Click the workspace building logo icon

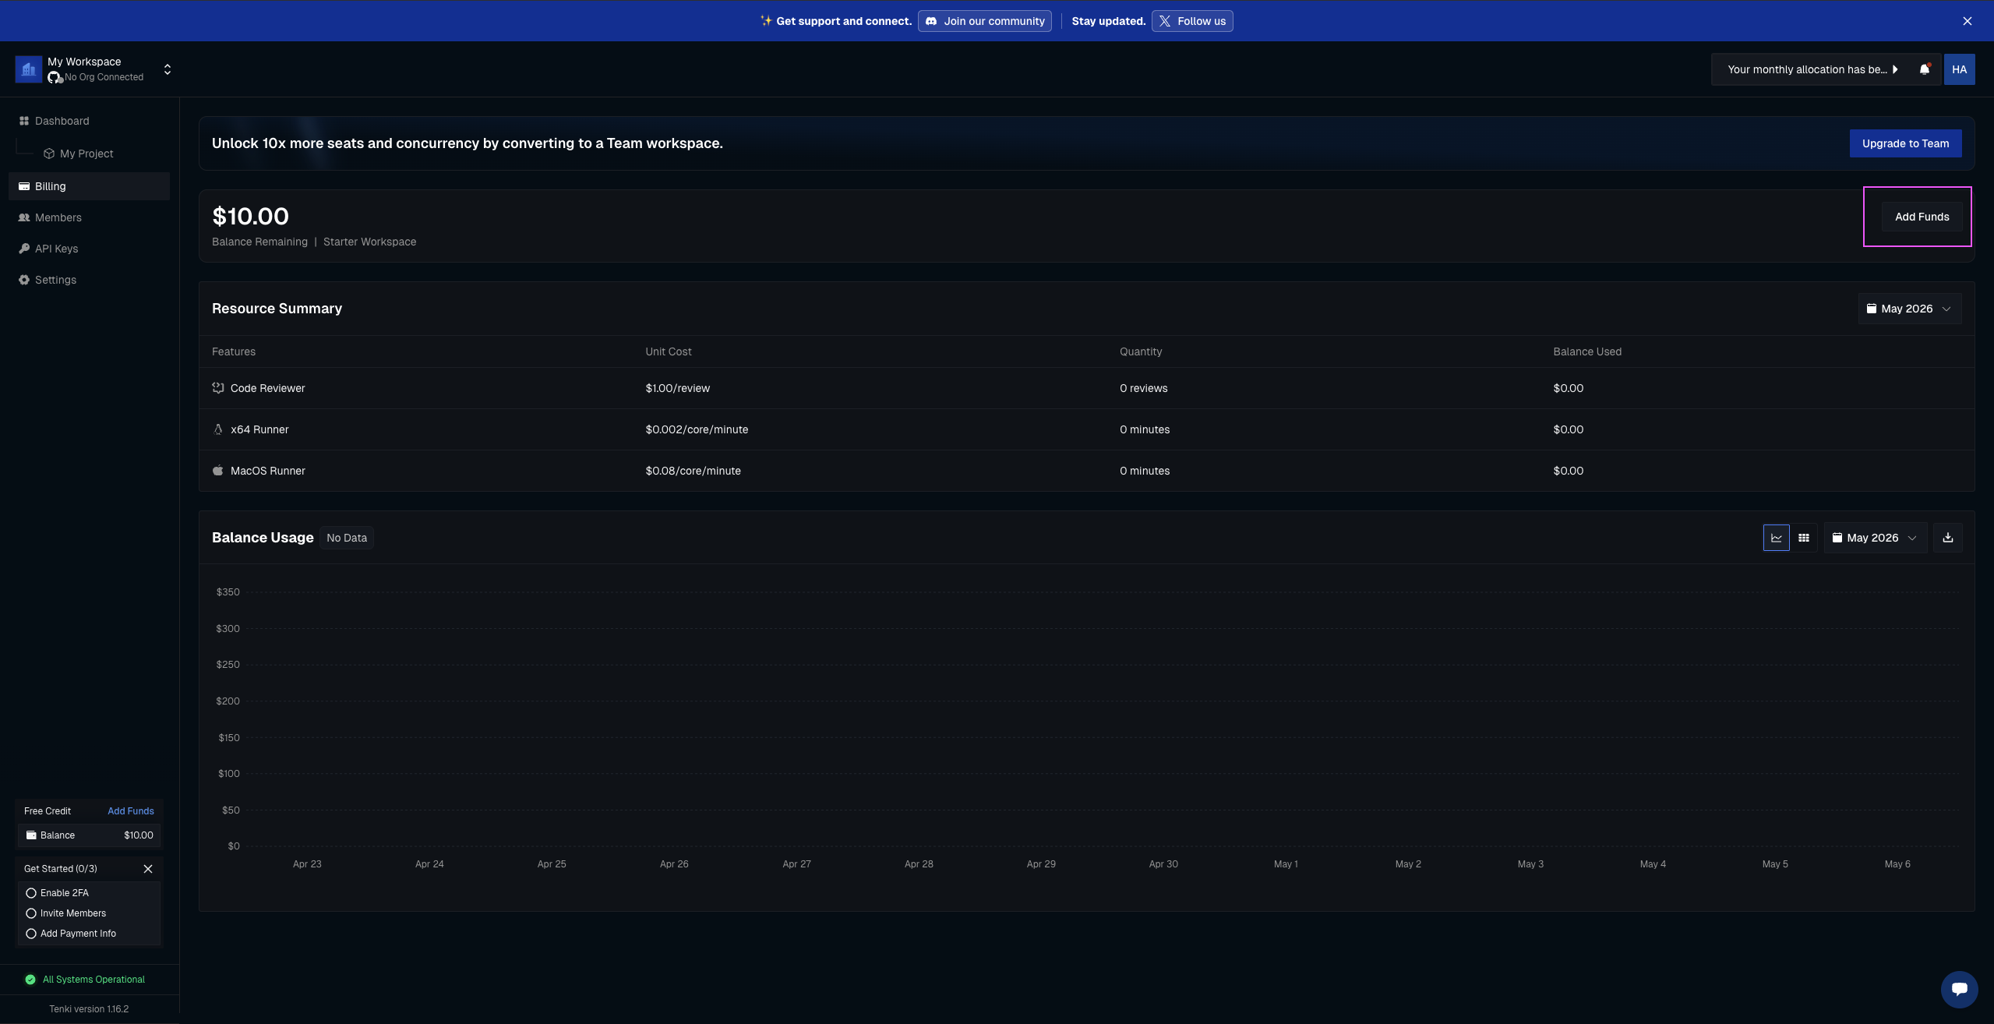[x=29, y=69]
